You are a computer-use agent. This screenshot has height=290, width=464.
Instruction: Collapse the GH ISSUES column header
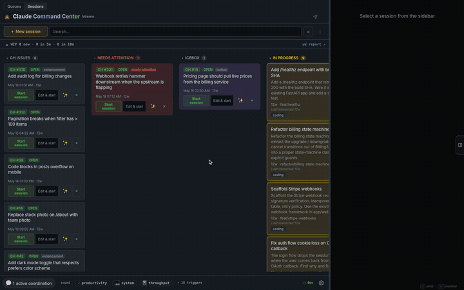(x=22, y=58)
